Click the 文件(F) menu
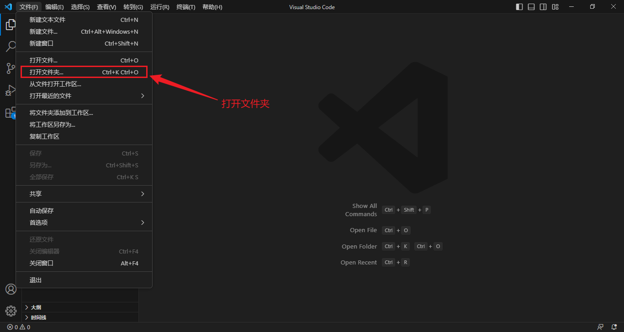The image size is (624, 332). point(29,7)
